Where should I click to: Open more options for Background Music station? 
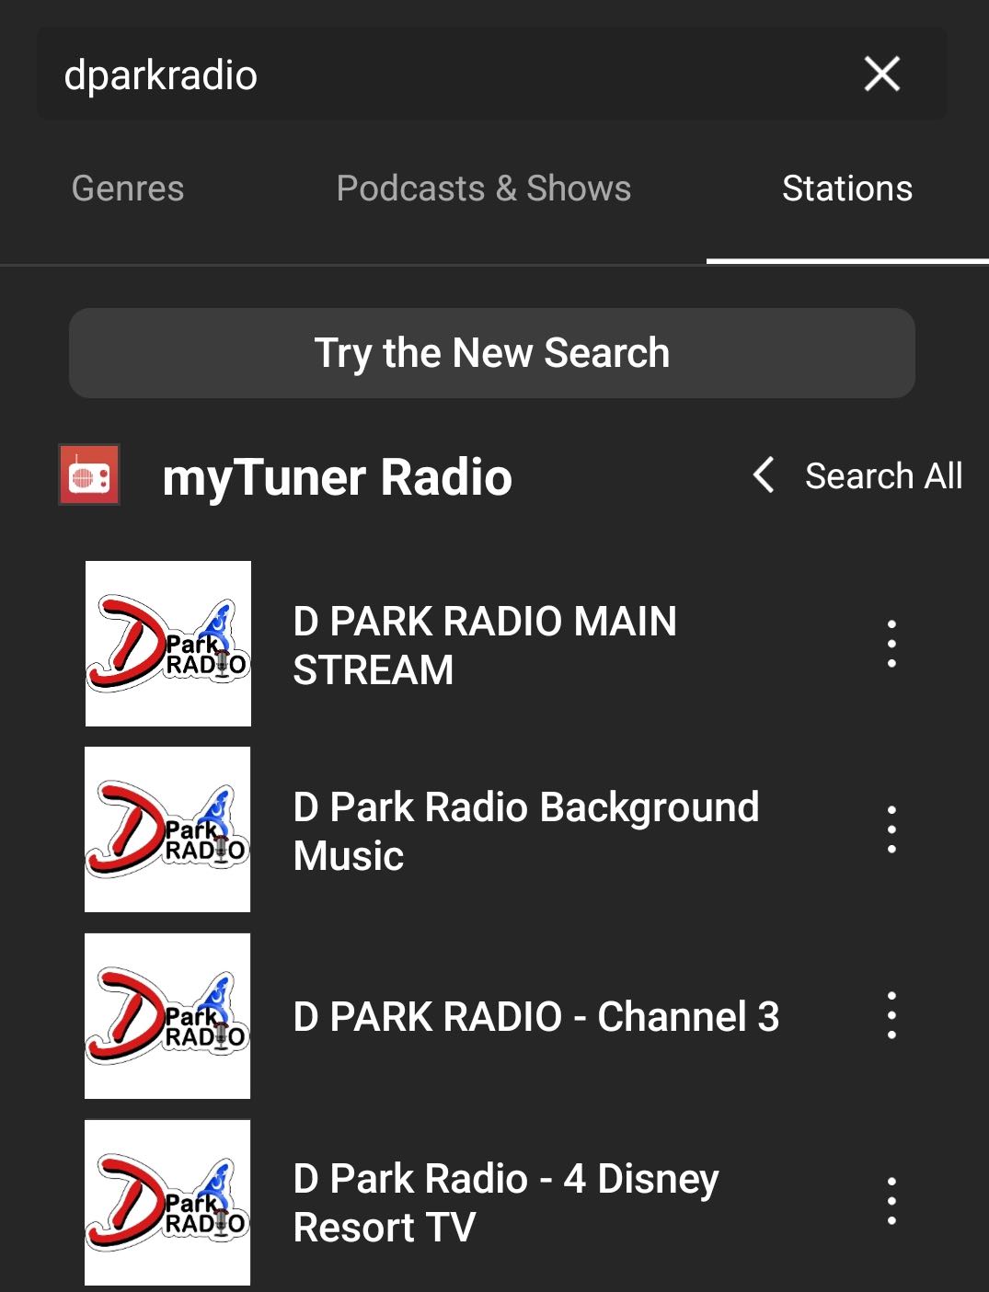[x=891, y=829]
